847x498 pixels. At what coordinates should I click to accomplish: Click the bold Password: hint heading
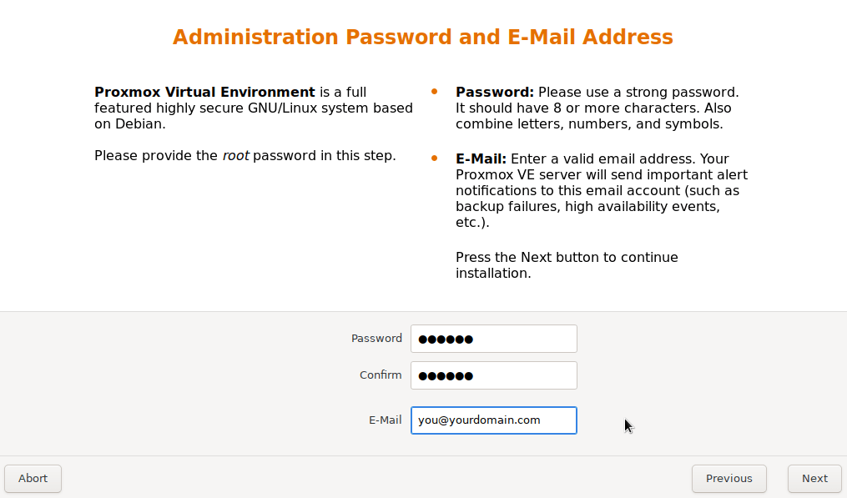coord(495,92)
